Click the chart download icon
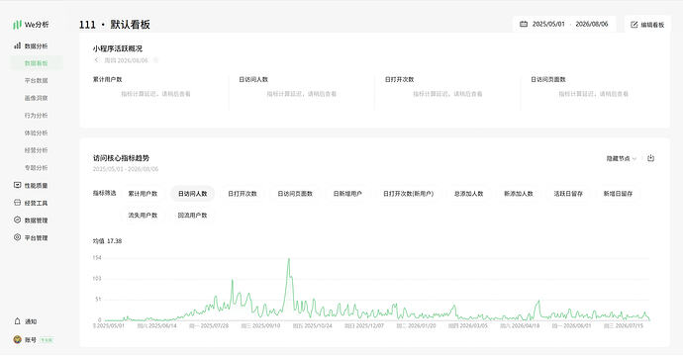The height and width of the screenshot is (356, 683). [650, 158]
